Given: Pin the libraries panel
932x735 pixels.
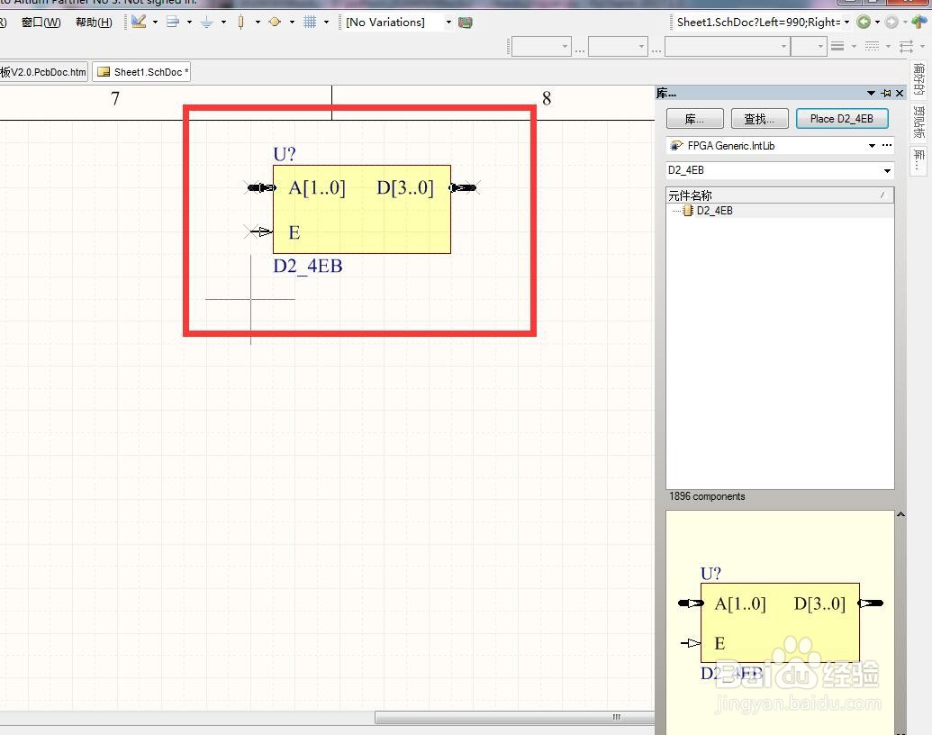Looking at the screenshot, I should coord(886,94).
